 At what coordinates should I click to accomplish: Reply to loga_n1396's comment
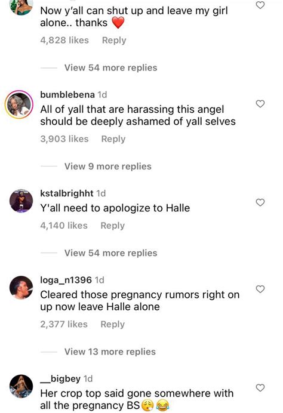tap(112, 325)
